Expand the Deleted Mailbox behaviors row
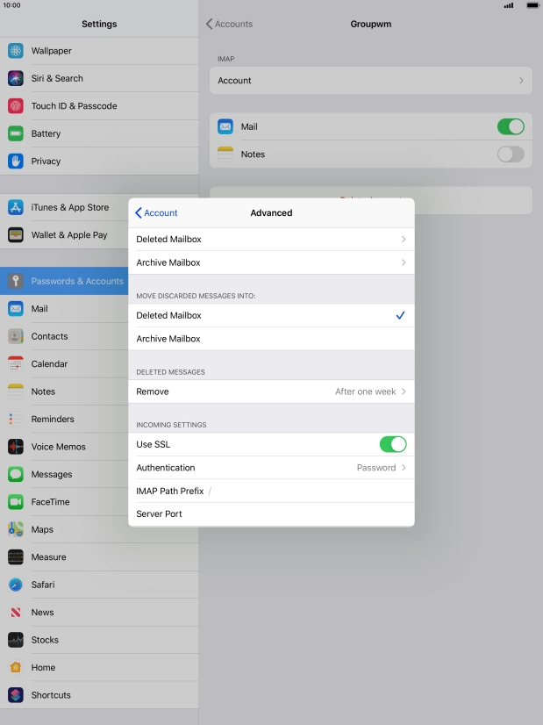543x725 pixels. point(271,239)
